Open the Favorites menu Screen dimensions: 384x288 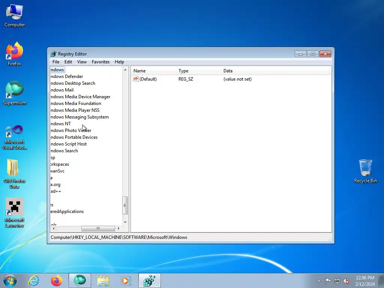click(x=100, y=62)
